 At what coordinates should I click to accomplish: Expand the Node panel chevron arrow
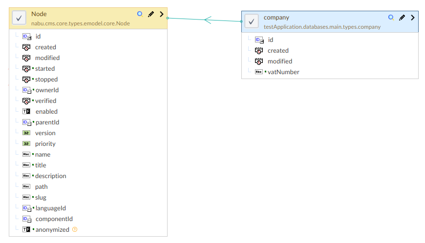point(162,14)
